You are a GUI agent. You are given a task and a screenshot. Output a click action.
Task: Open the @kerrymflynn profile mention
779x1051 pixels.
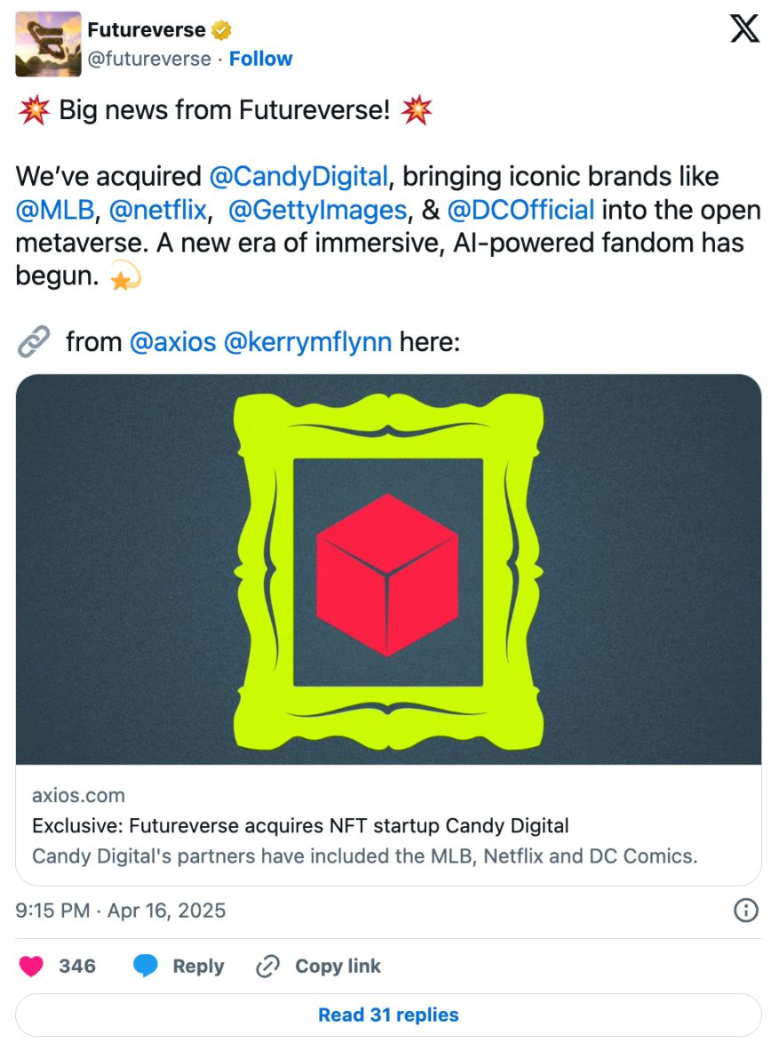[307, 341]
